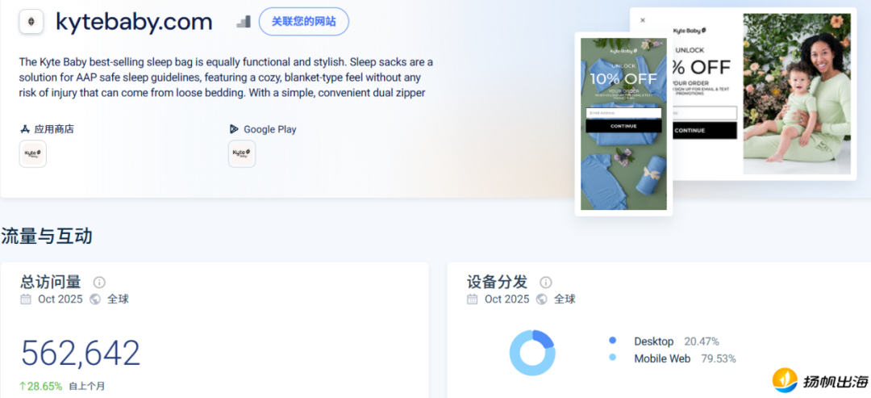Click the Google Play label
Image resolution: width=871 pixels, height=398 pixels.
point(270,129)
